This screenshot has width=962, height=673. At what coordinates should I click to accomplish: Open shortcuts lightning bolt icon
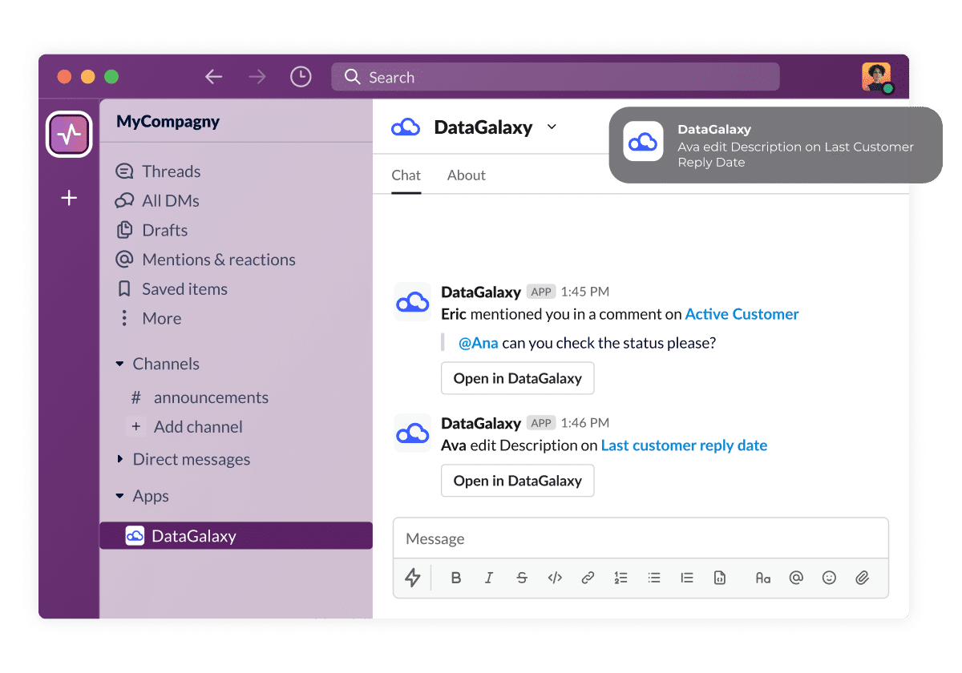click(413, 578)
